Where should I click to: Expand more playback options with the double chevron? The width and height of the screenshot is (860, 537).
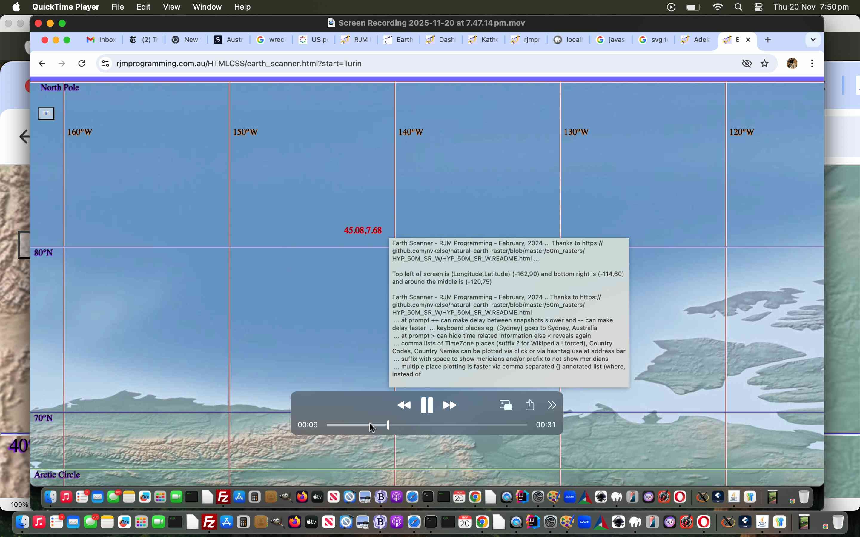point(551,405)
